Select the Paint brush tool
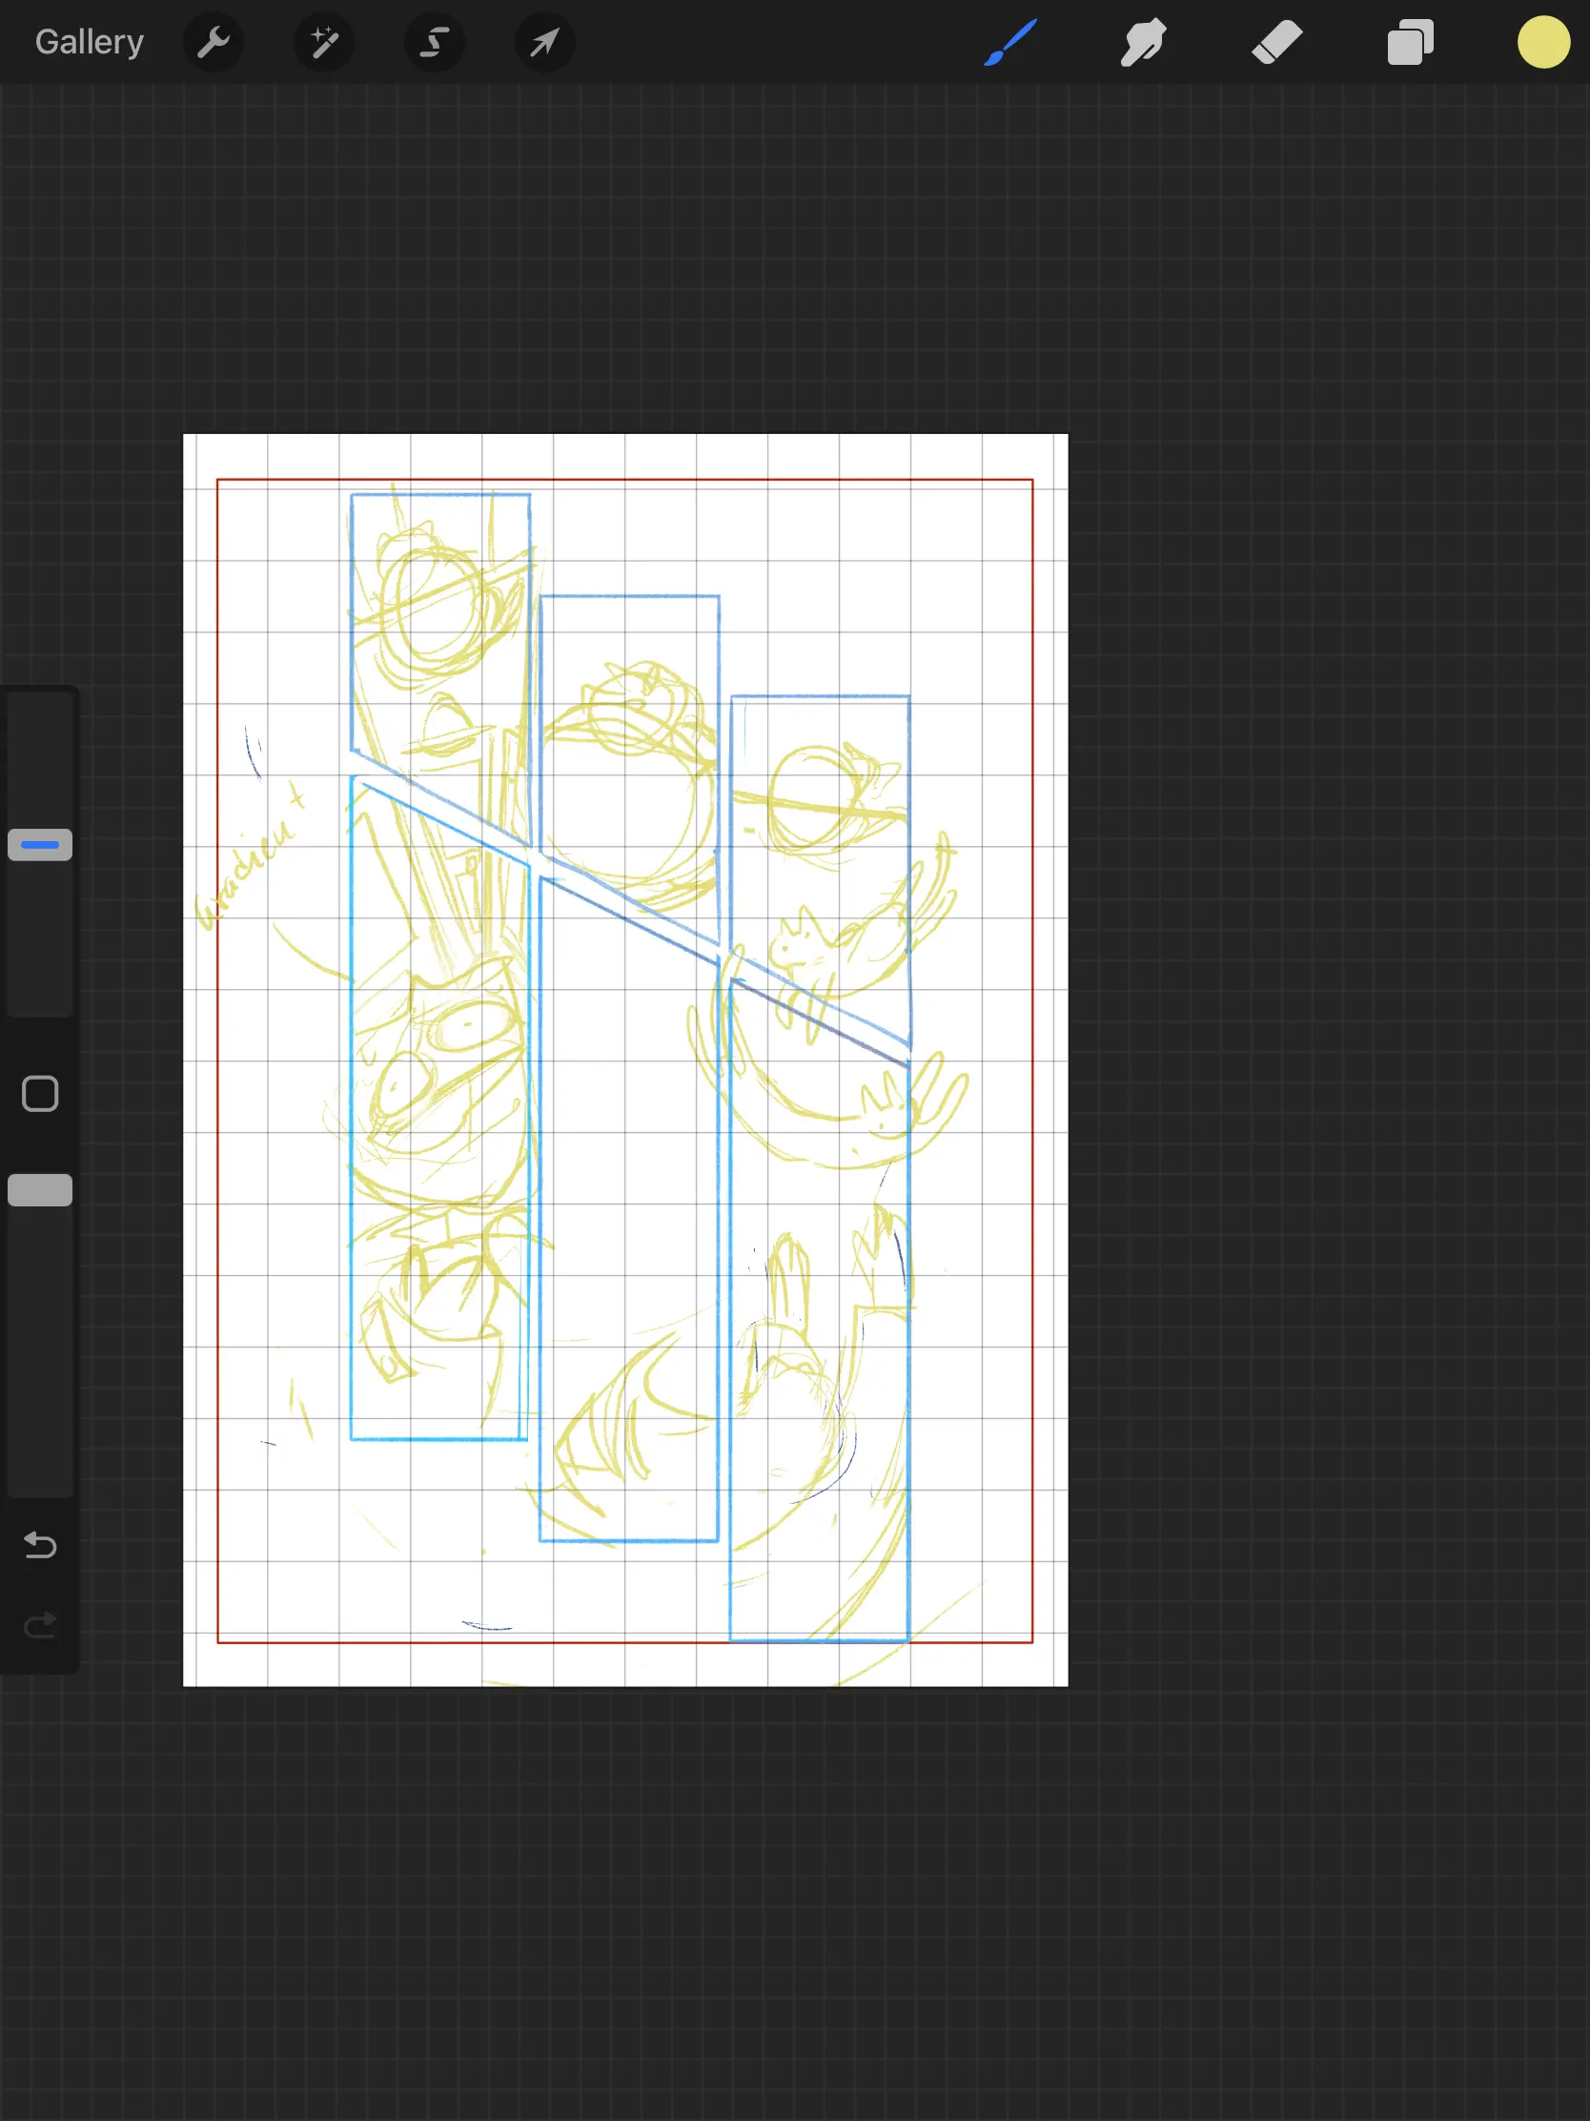This screenshot has width=1590, height=2121. (x=1010, y=42)
